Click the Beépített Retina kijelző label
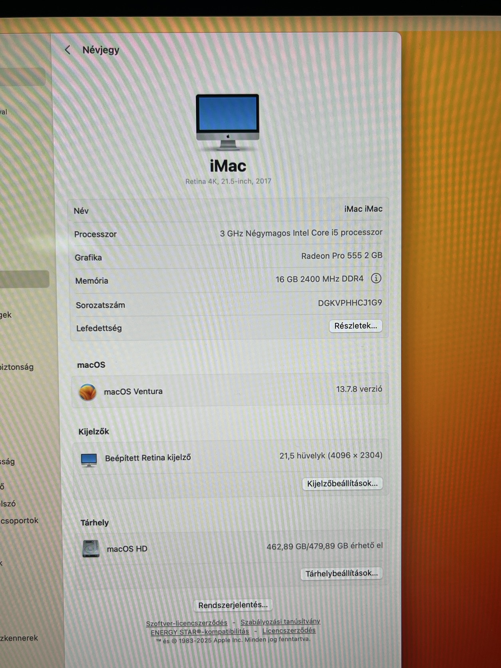This screenshot has width=501, height=668. click(148, 458)
